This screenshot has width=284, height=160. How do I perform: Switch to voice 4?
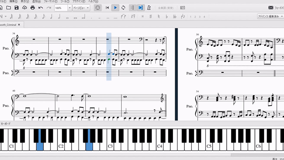204,17
